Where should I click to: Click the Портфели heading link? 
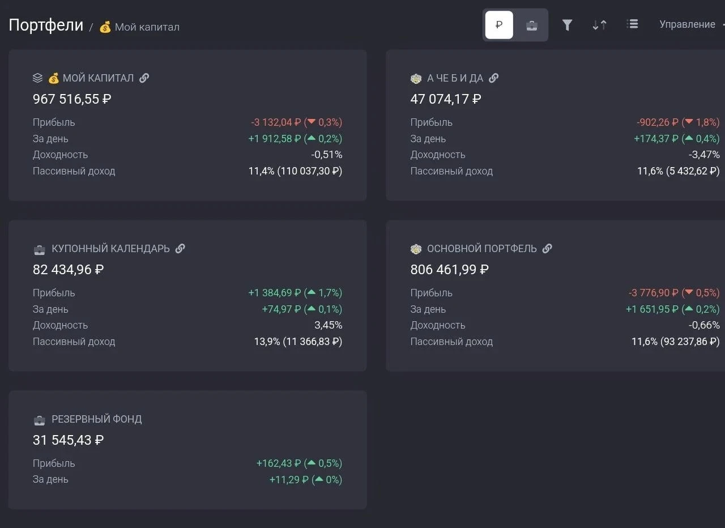click(x=46, y=25)
